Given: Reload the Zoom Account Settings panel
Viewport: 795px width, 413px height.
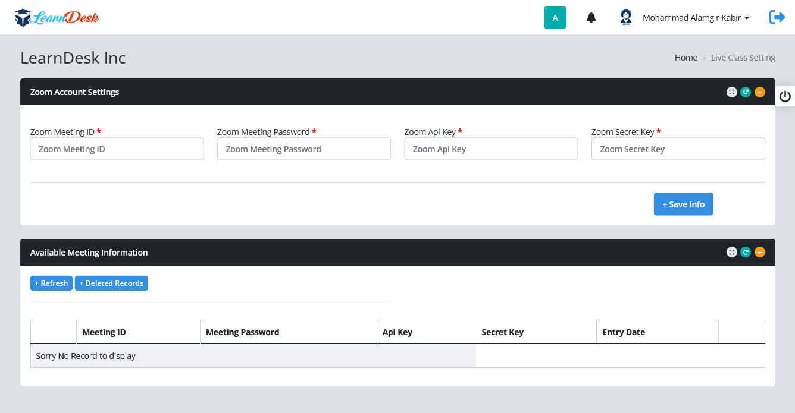Looking at the screenshot, I should click(x=746, y=92).
